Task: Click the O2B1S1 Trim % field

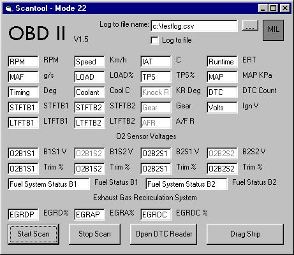Action: [x=23, y=169]
